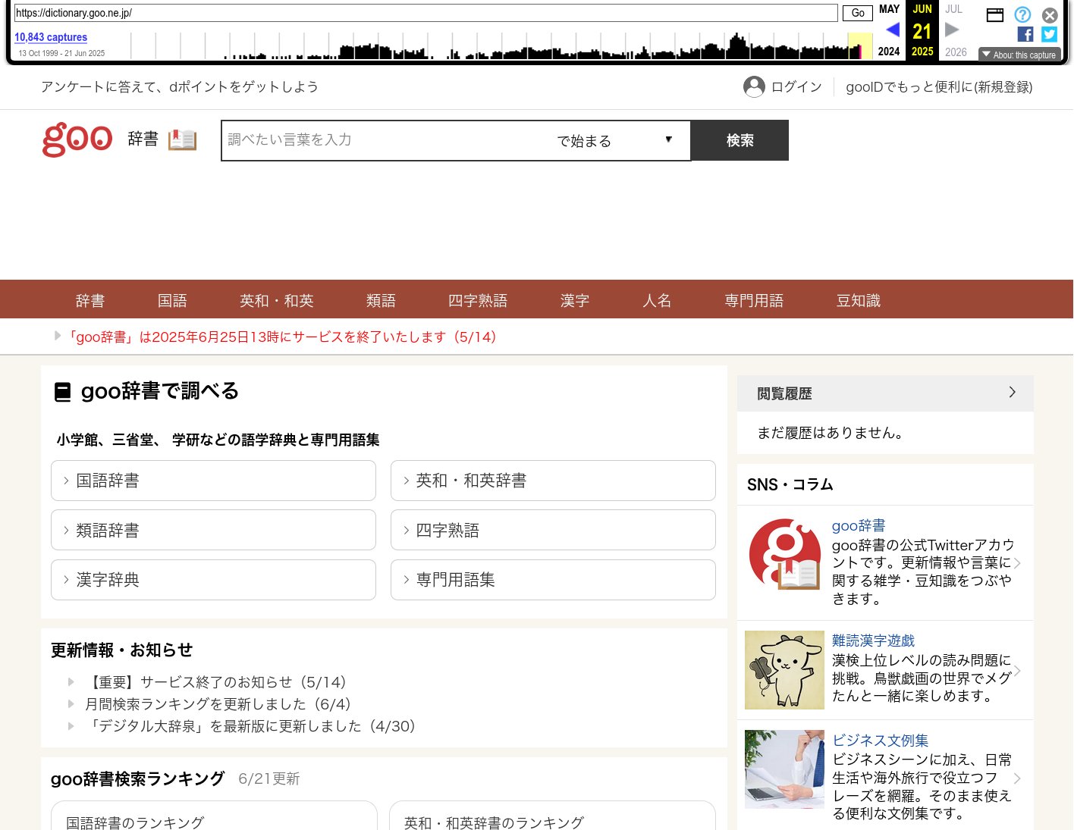1074x830 pixels.
Task: Click the 検索 search button
Action: click(740, 140)
